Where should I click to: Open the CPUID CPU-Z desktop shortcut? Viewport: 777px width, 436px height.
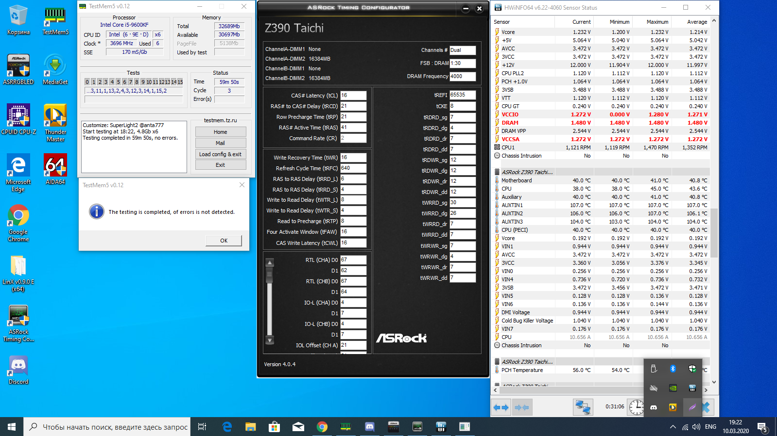(18, 119)
